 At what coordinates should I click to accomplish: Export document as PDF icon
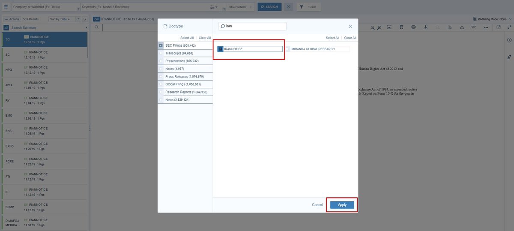(449, 27)
